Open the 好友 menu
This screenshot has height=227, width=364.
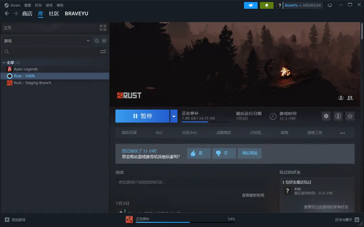38,5
